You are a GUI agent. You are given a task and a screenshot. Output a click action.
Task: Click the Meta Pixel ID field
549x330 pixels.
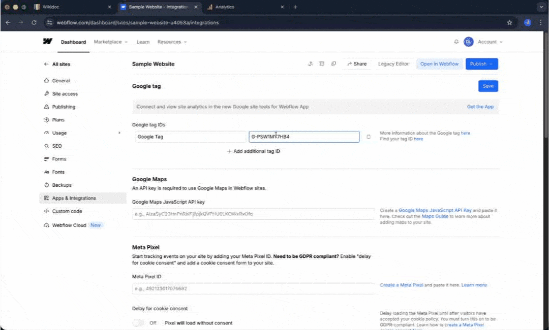pyautogui.click(x=253, y=288)
